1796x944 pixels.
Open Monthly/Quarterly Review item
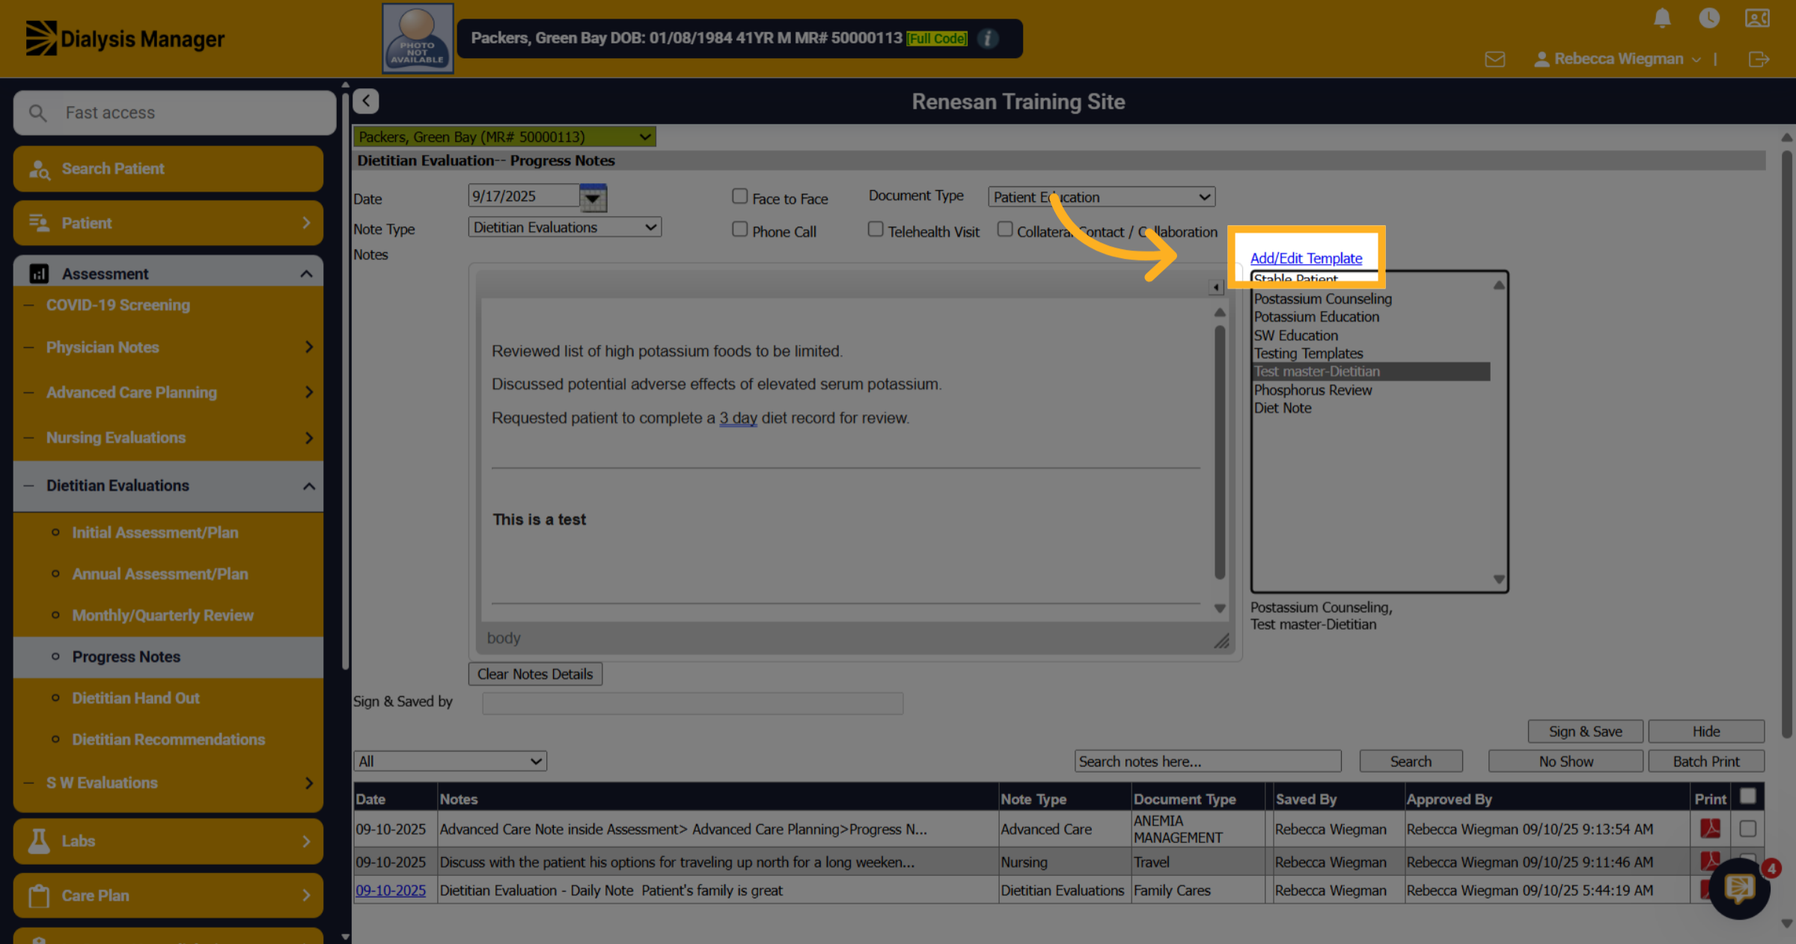pos(162,615)
